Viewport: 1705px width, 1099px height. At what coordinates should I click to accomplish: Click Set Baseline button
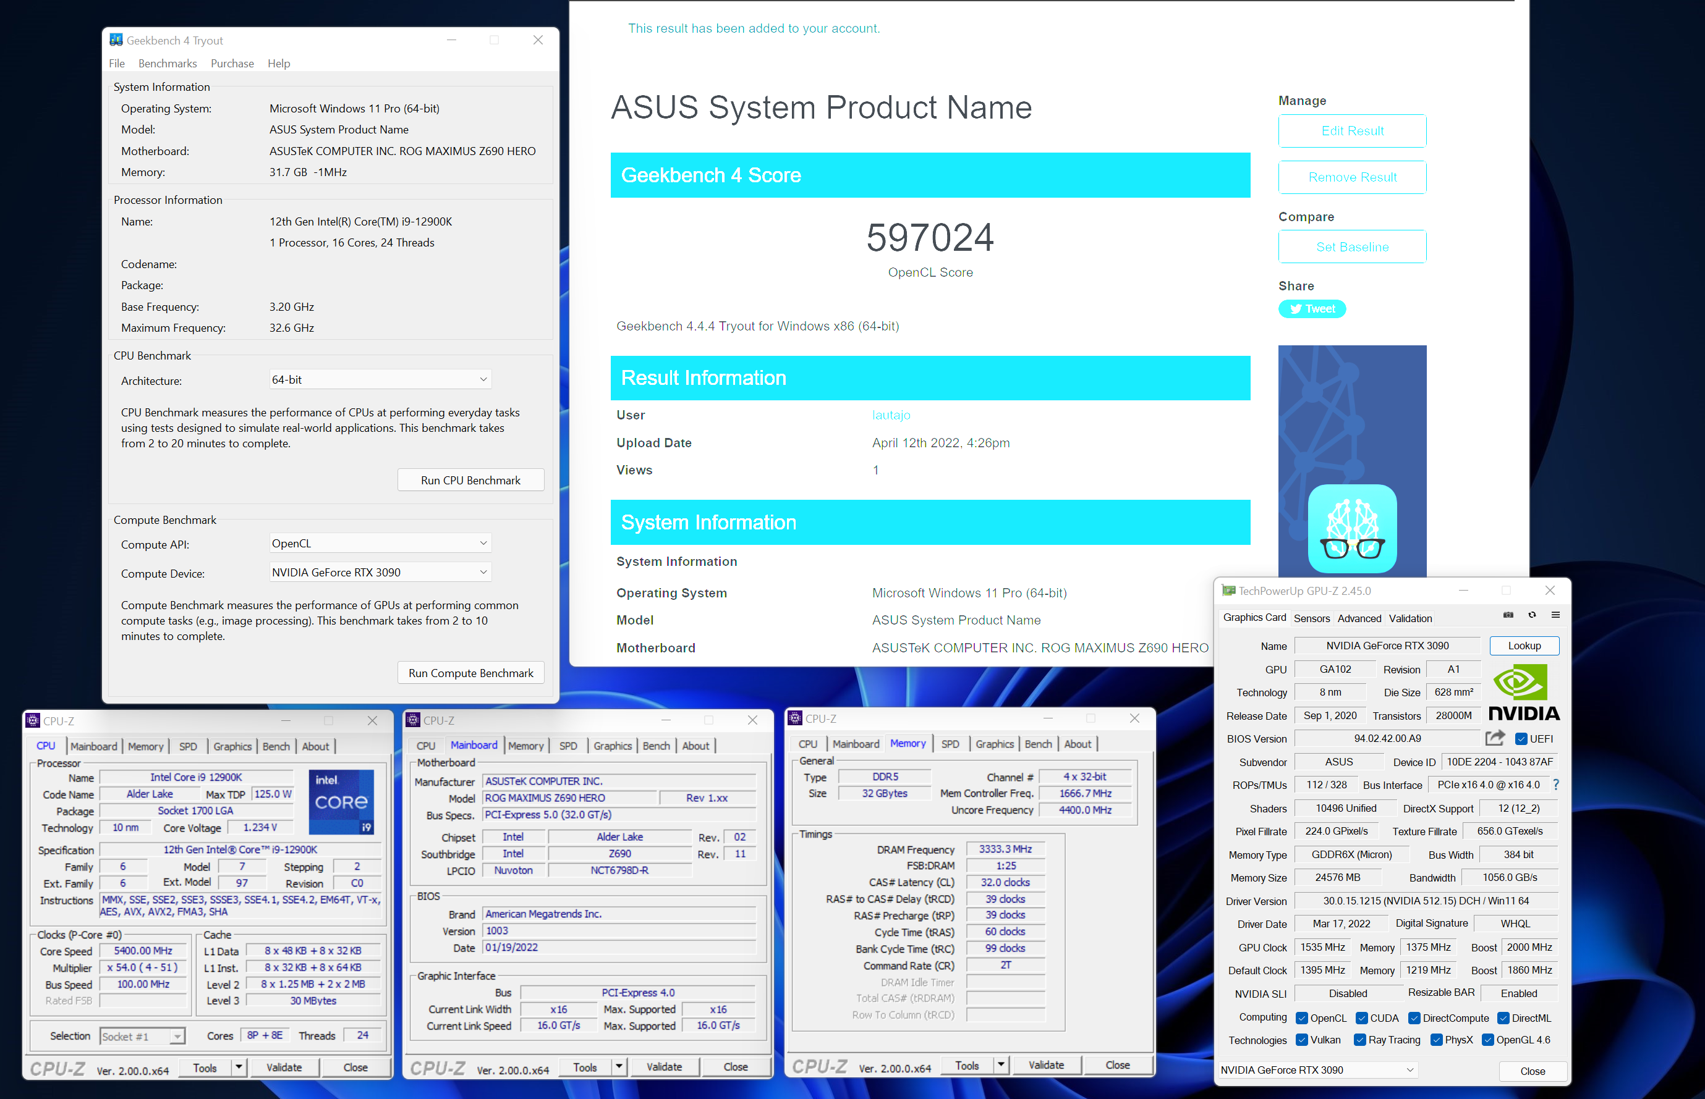click(1352, 247)
